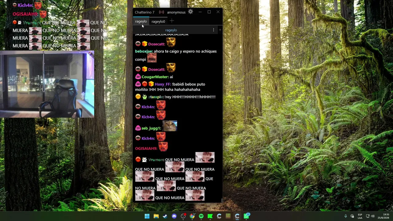Open Spotify from the taskbar
Image resolution: width=393 pixels, height=221 pixels.
tap(201, 216)
